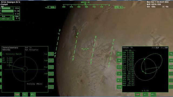Click the AB autoburn button on left MFD
This screenshot has height=97, width=173.
[51, 87]
